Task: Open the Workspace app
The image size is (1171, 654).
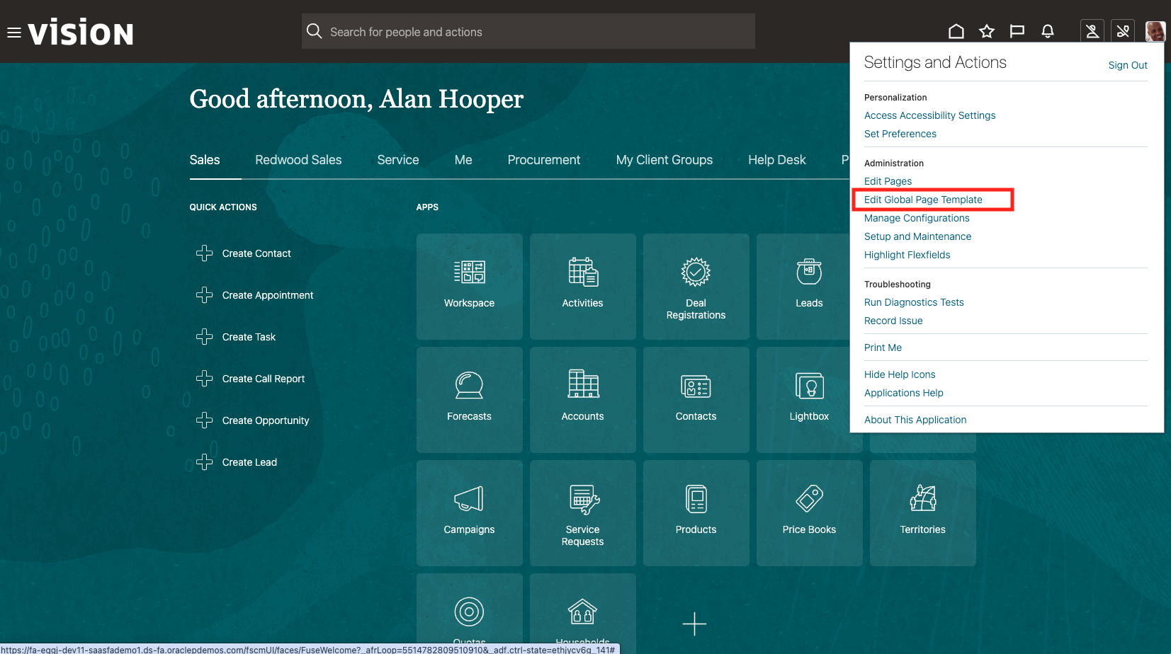Action: (x=469, y=287)
